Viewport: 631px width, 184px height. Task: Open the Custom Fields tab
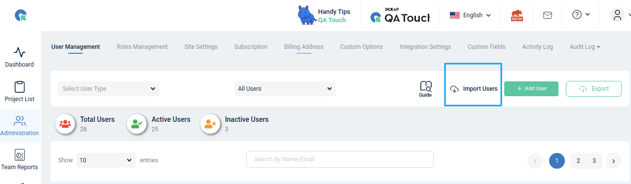486,47
